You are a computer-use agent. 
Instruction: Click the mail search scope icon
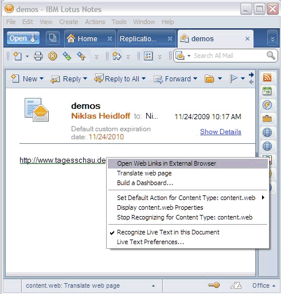(180, 56)
